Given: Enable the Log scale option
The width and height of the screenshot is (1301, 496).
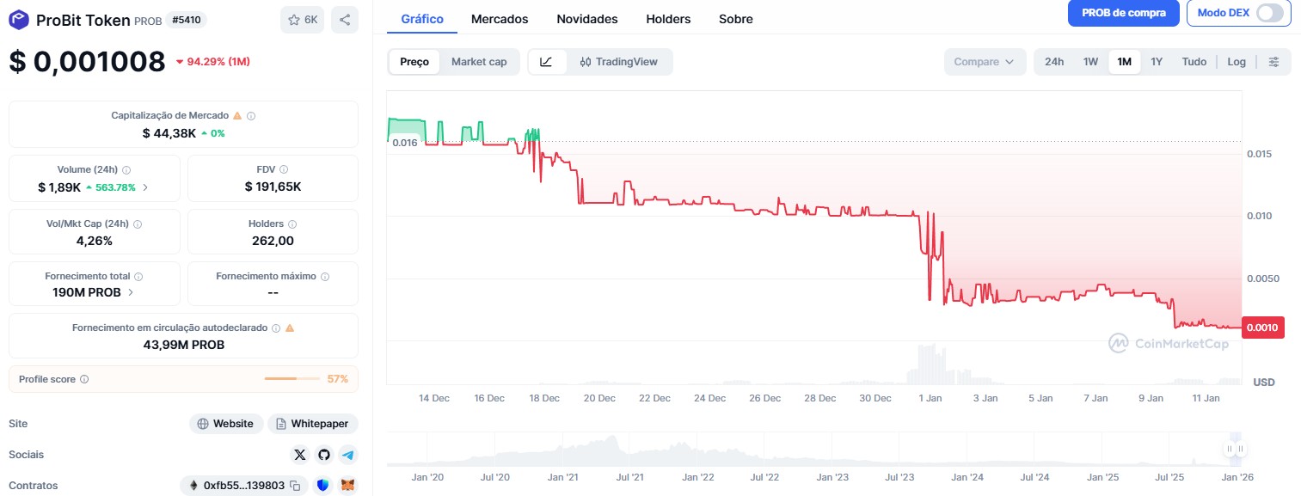Looking at the screenshot, I should click(1236, 62).
